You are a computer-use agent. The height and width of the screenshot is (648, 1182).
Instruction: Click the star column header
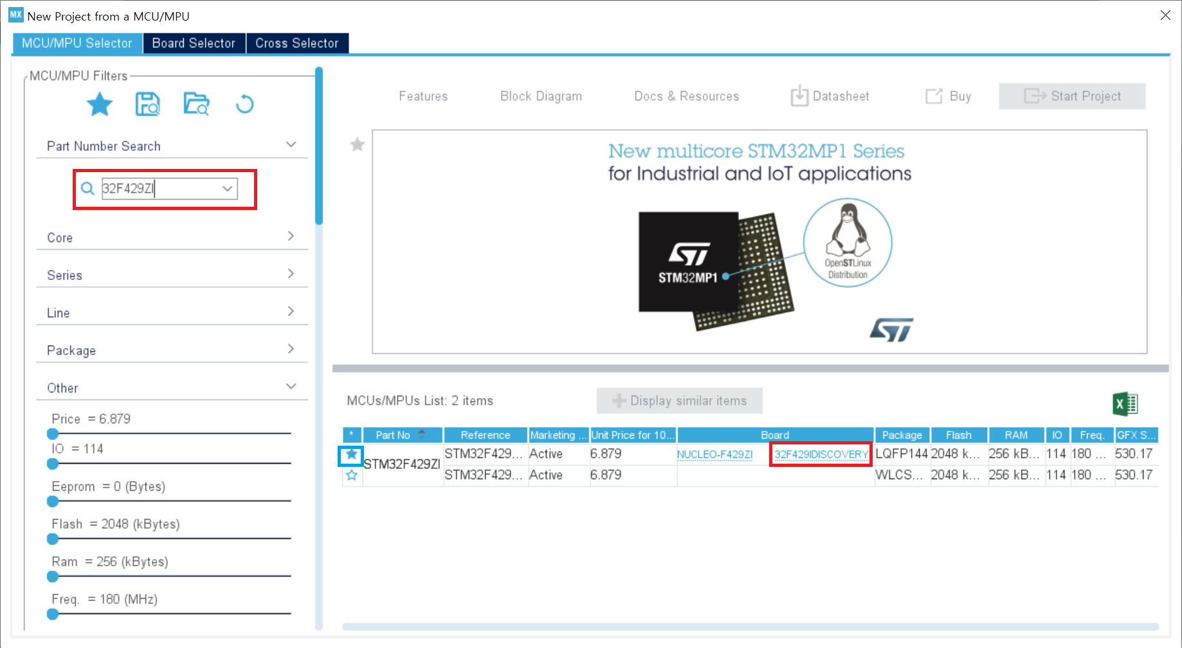tap(352, 435)
